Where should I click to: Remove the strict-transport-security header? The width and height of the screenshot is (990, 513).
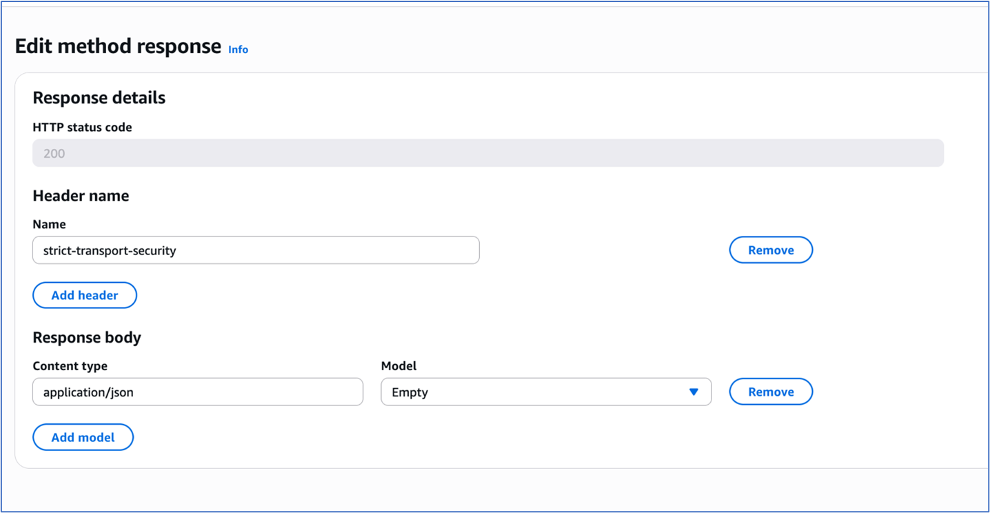pyautogui.click(x=771, y=250)
